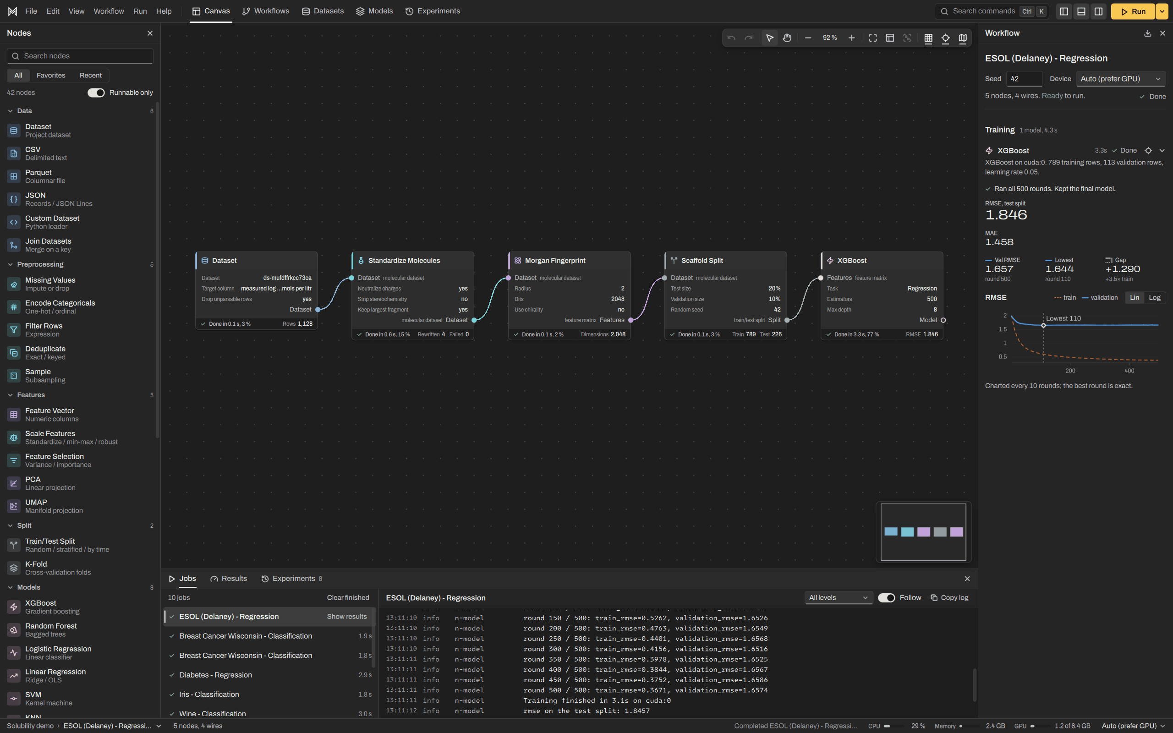Click the Scaffold Split node icon
Screen dimensions: 1173x733
(674, 260)
